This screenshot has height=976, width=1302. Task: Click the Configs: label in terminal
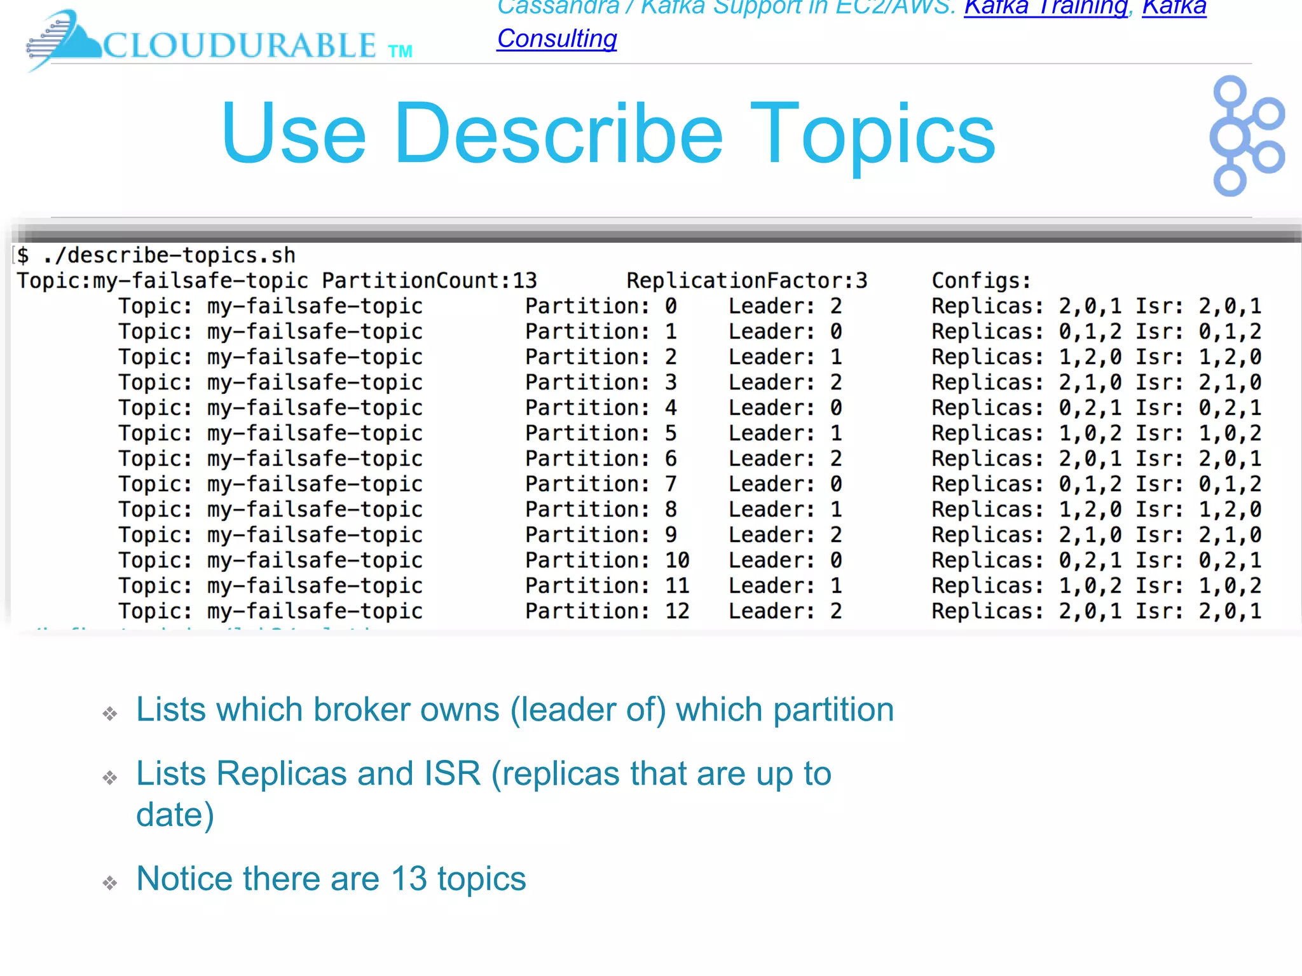(x=981, y=281)
